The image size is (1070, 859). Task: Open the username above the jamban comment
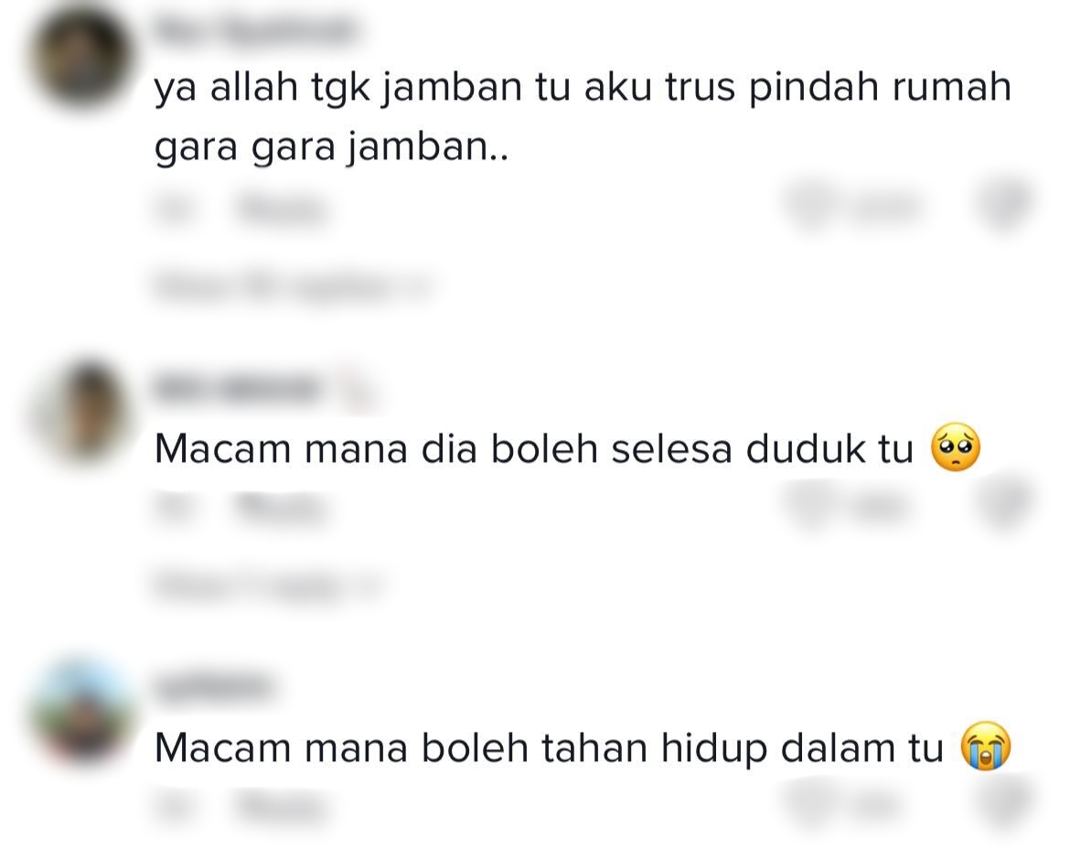coord(254,31)
